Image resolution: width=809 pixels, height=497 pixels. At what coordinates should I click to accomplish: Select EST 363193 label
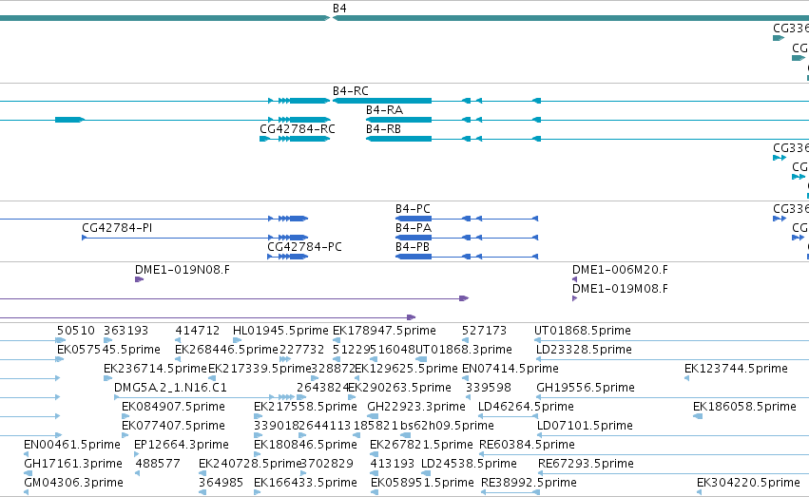pos(125,331)
